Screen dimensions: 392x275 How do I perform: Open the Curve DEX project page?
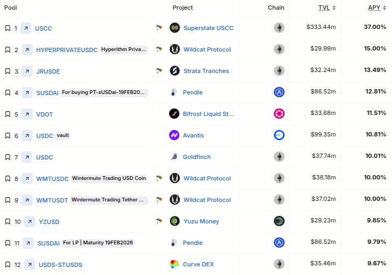[x=198, y=264]
